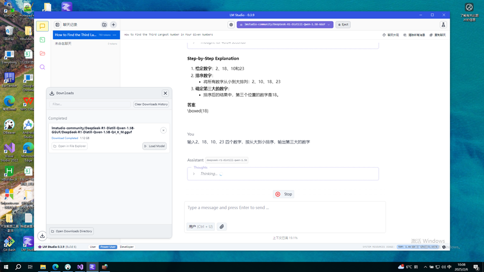The image size is (484, 272).
Task: Open Microsoft Edge from the taskbar
Action: click(55, 267)
